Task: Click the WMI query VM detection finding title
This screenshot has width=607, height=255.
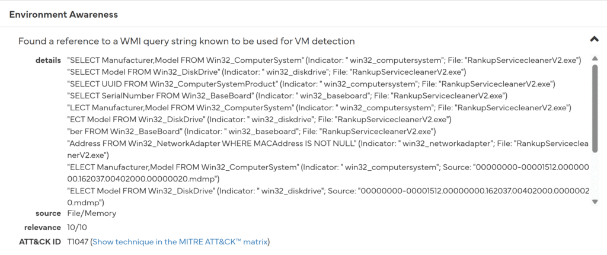Action: 186,42
